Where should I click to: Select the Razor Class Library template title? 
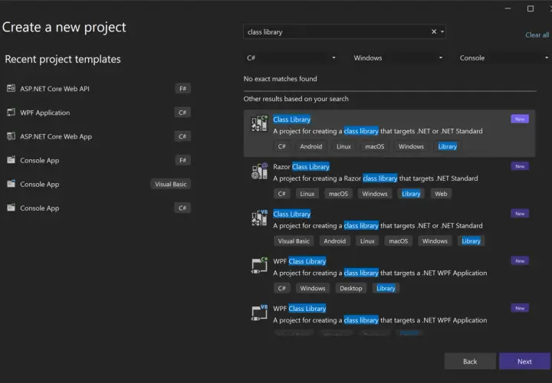301,166
